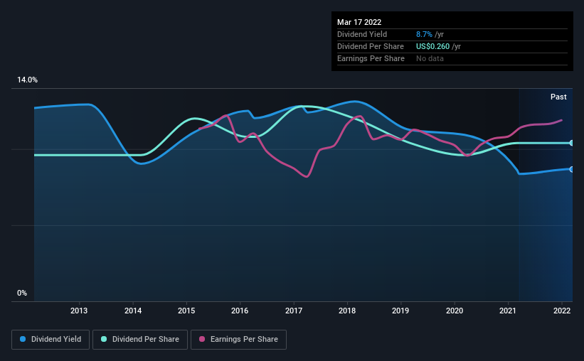Toggle the Earnings Per Share legend button
Image resolution: width=584 pixels, height=361 pixels.
coord(238,340)
